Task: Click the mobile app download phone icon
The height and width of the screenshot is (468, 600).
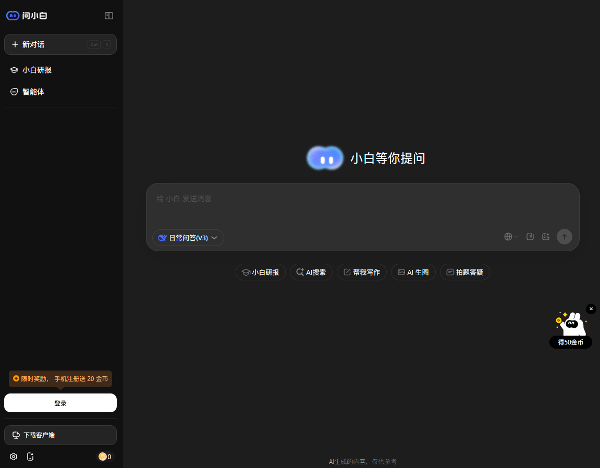Action: tap(30, 457)
